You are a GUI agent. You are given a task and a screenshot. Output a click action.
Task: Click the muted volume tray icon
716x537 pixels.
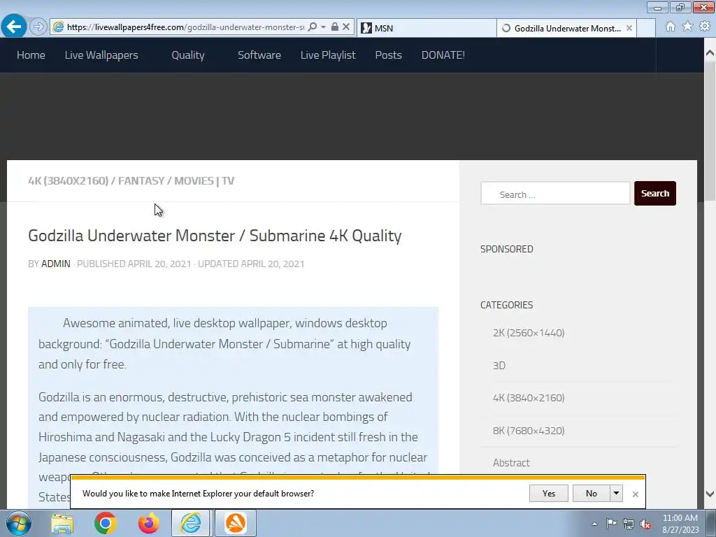(x=645, y=524)
